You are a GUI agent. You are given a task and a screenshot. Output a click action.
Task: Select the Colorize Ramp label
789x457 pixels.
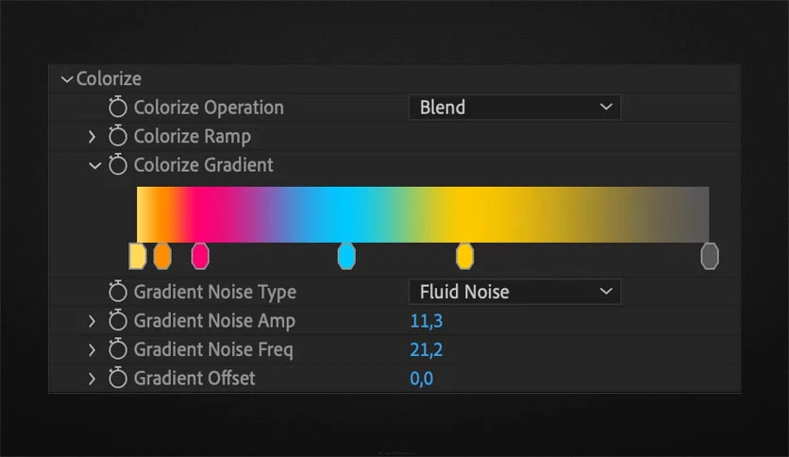pyautogui.click(x=193, y=136)
